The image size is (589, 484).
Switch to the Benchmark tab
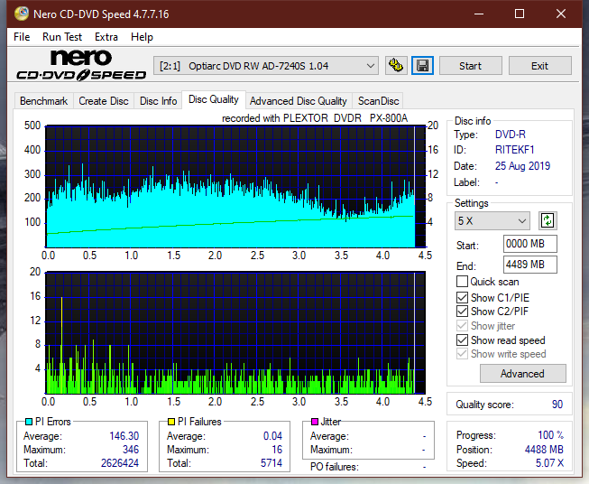click(x=44, y=101)
